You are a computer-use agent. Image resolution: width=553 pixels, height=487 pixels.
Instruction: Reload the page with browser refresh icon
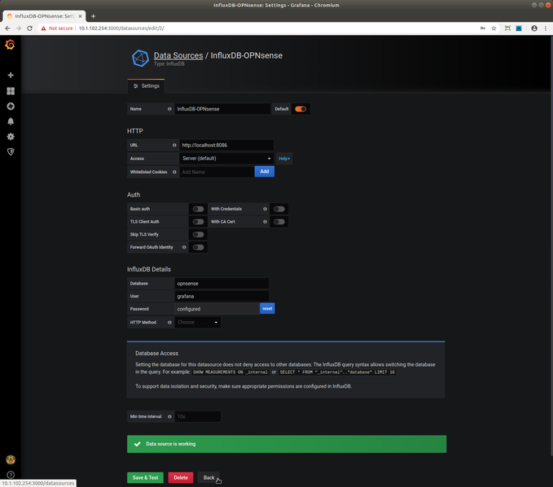pos(29,28)
